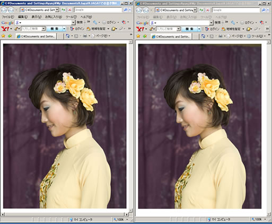This screenshot has width=272, height=224.
Task: Click Yahoo Y! logo in right window
Action: [140, 29]
